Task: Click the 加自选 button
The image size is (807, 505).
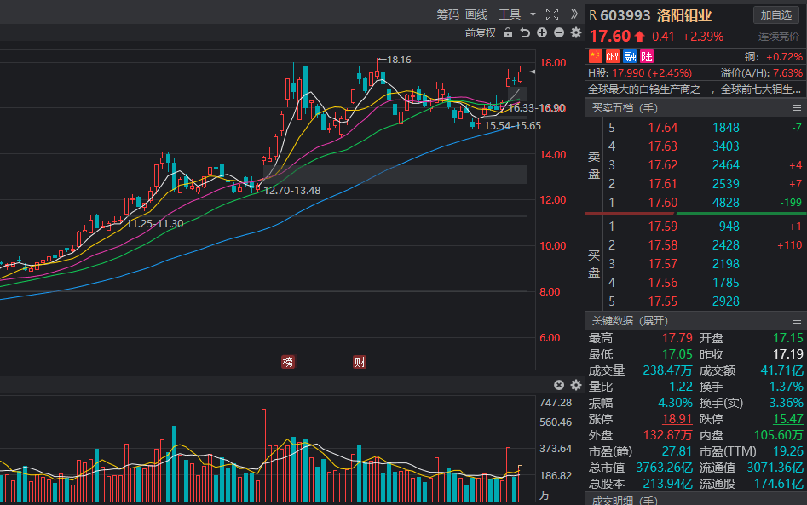Action: (x=776, y=15)
